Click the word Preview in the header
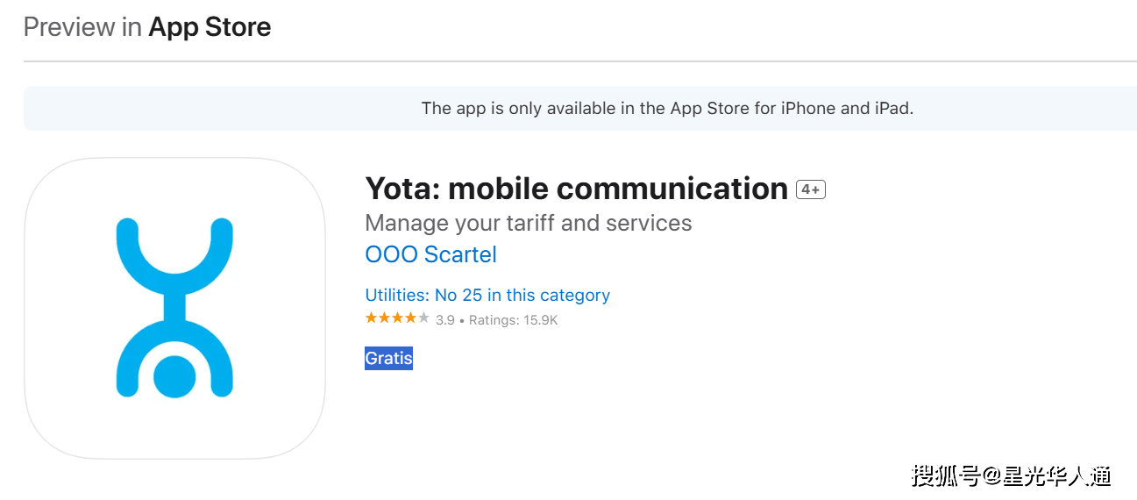Viewport: 1137px width, 500px height. click(x=70, y=27)
